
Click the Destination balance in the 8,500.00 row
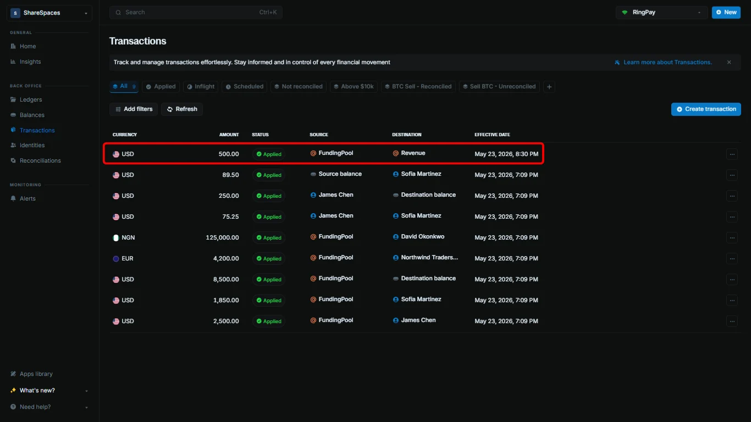[424, 278]
